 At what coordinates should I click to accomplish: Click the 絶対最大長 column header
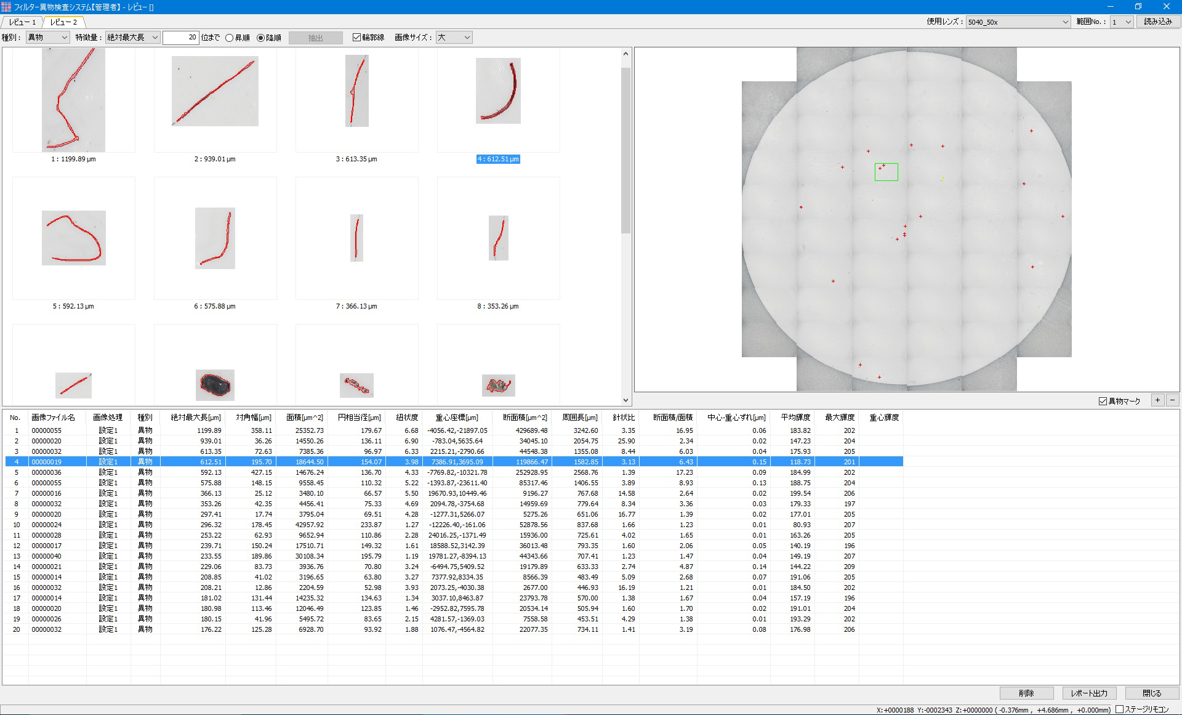click(195, 418)
